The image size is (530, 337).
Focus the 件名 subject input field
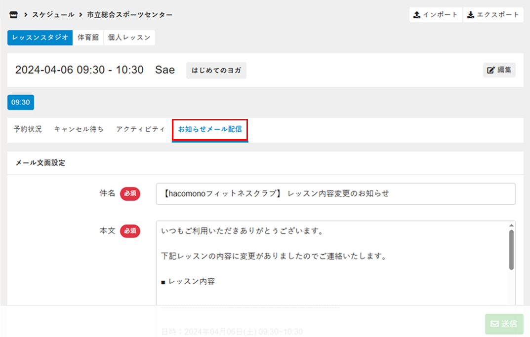click(335, 194)
